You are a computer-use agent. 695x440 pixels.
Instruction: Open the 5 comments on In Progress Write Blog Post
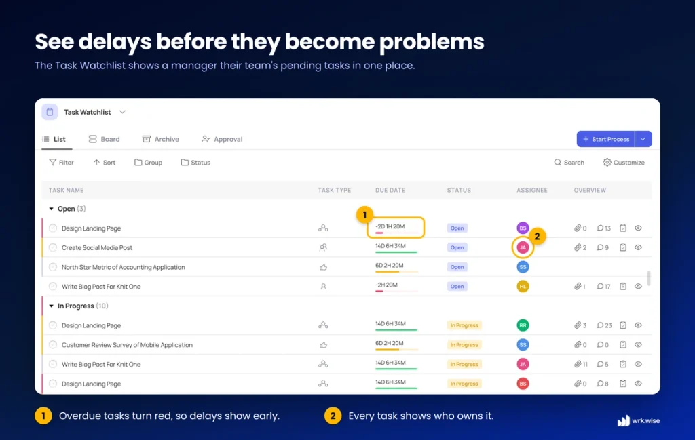(x=603, y=364)
